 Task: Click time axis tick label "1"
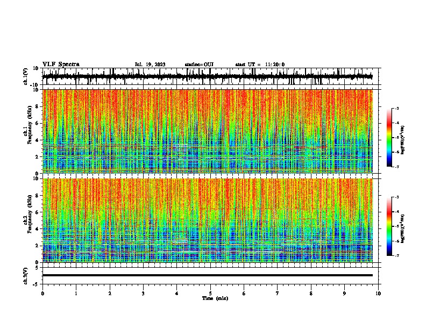[76, 294]
